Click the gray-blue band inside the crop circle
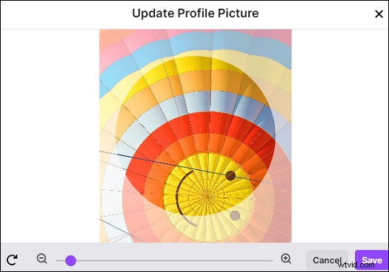Screen dimensions: 389x272 point(211,103)
